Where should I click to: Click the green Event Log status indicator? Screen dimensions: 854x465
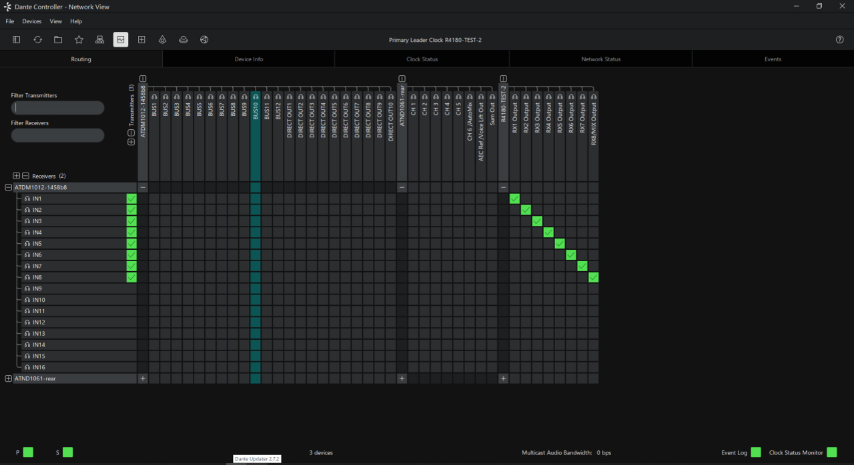click(755, 452)
